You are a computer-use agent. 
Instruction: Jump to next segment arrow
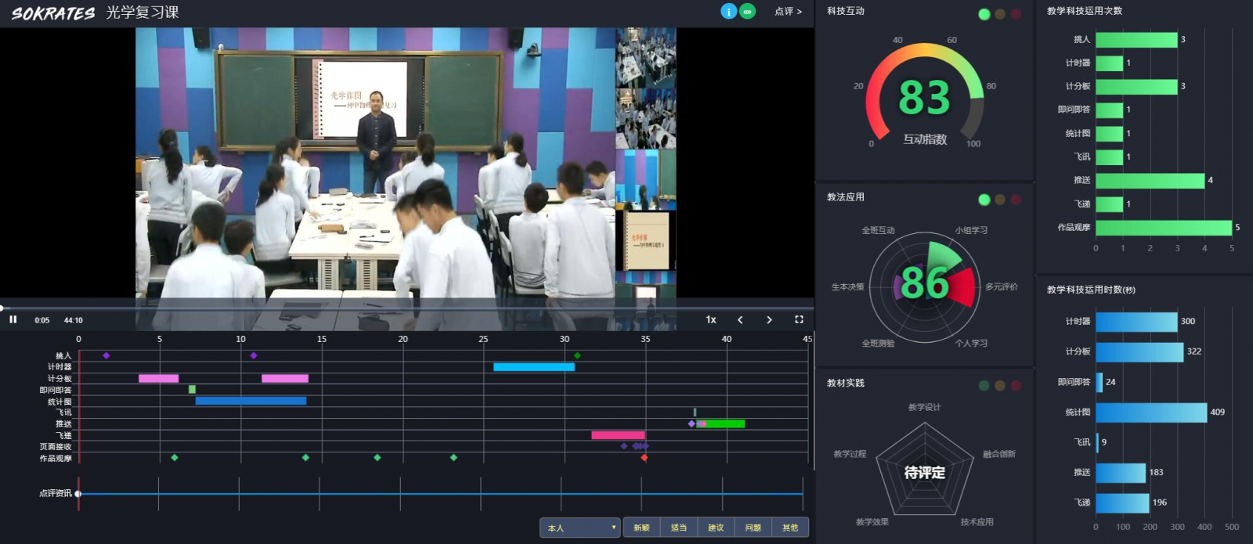click(x=769, y=319)
